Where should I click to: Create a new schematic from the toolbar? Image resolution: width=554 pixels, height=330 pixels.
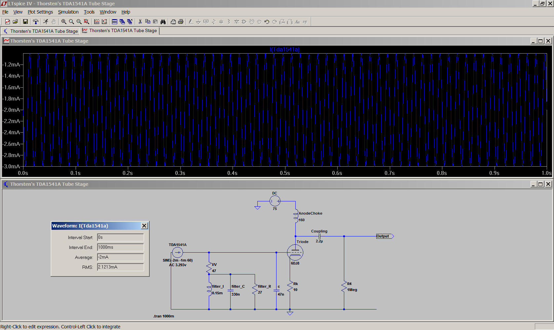pyautogui.click(x=7, y=22)
